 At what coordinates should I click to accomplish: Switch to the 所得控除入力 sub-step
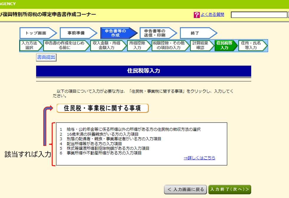[x=137, y=45]
